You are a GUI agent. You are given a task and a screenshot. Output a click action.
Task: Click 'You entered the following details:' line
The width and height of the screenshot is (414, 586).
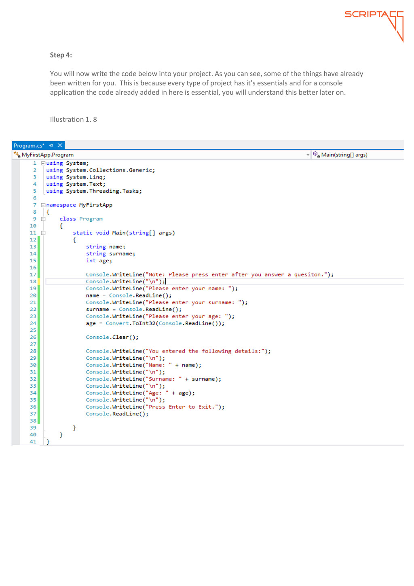tap(178, 351)
